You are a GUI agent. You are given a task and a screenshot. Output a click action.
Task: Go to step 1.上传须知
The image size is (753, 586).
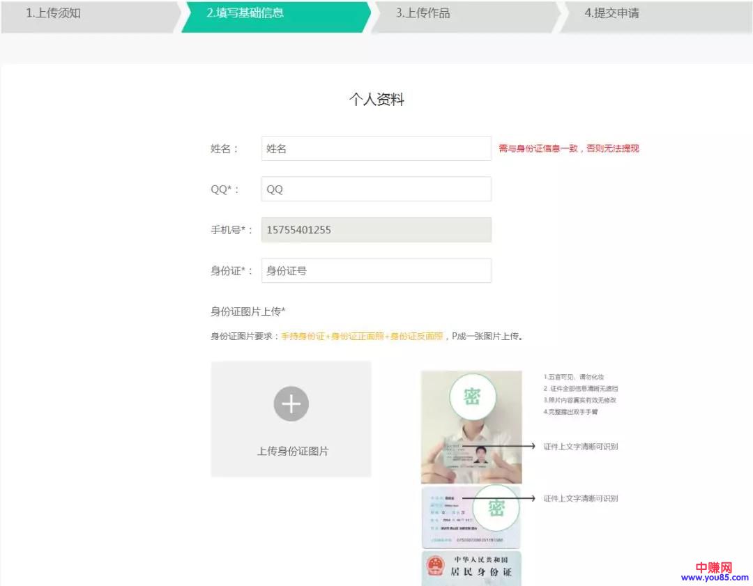pyautogui.click(x=54, y=13)
